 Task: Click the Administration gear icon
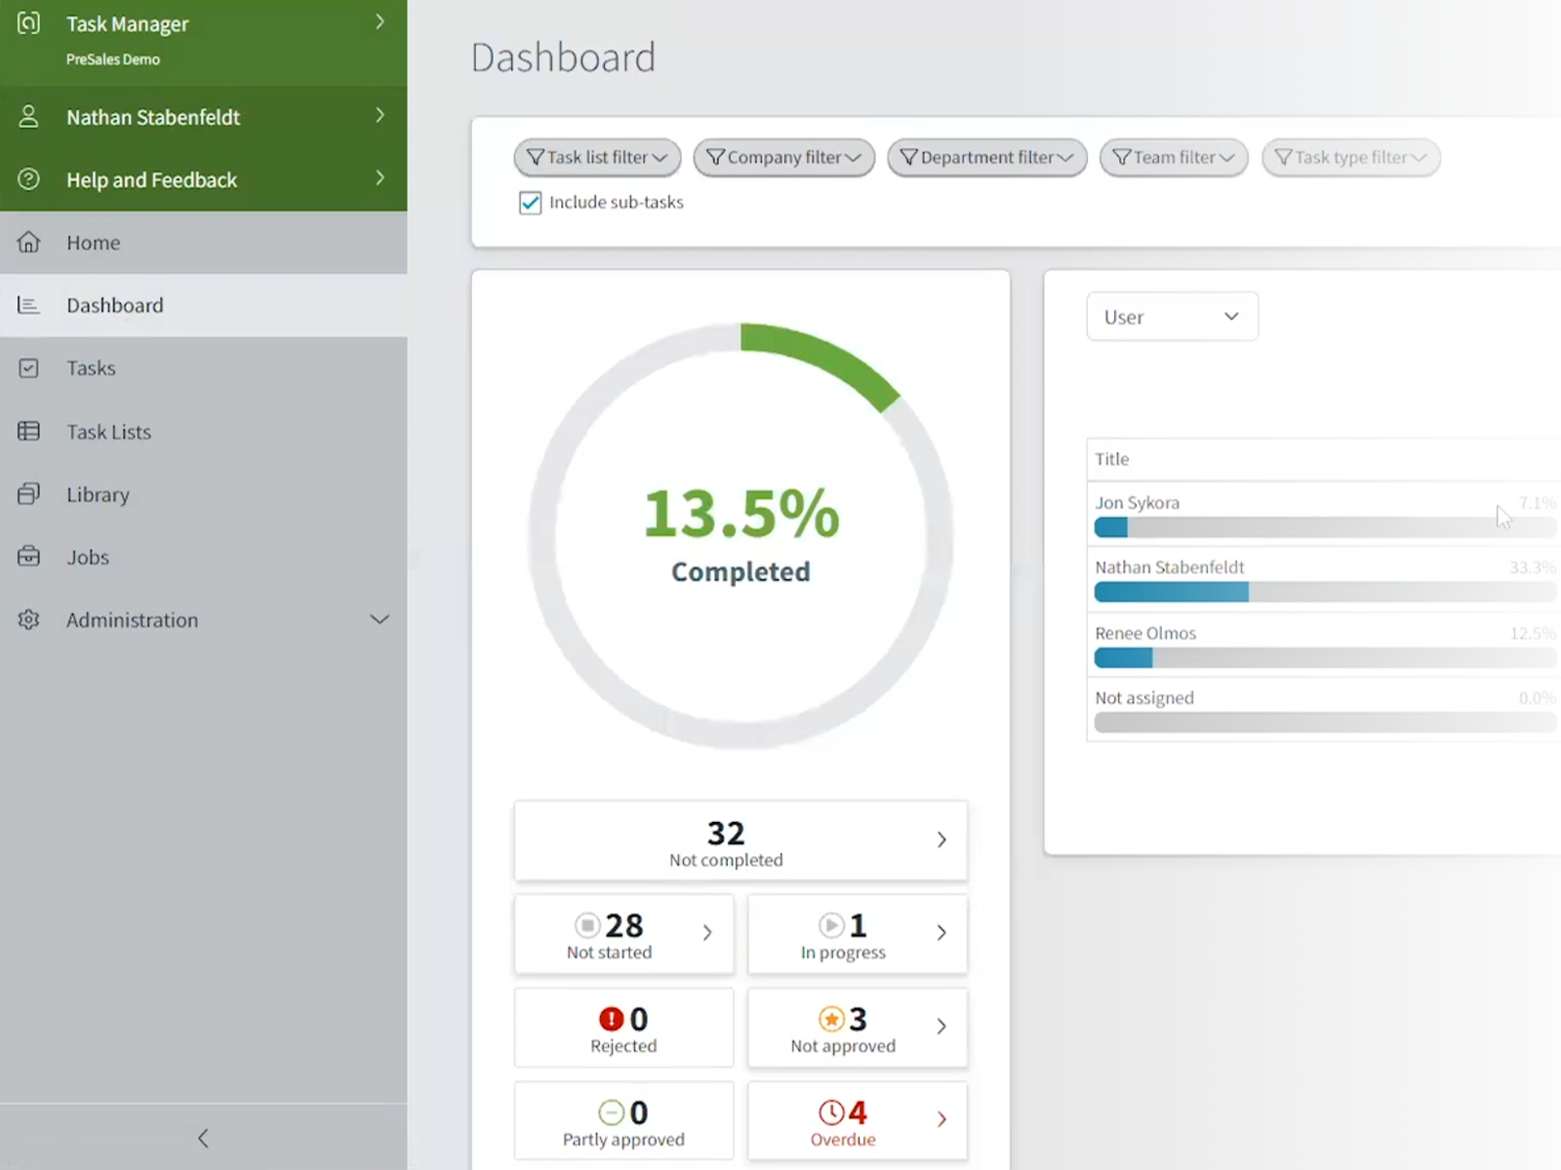29,620
